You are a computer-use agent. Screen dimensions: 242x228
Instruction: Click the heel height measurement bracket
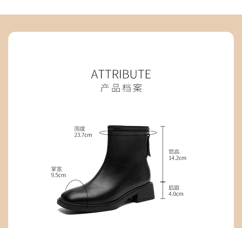[x=163, y=190]
